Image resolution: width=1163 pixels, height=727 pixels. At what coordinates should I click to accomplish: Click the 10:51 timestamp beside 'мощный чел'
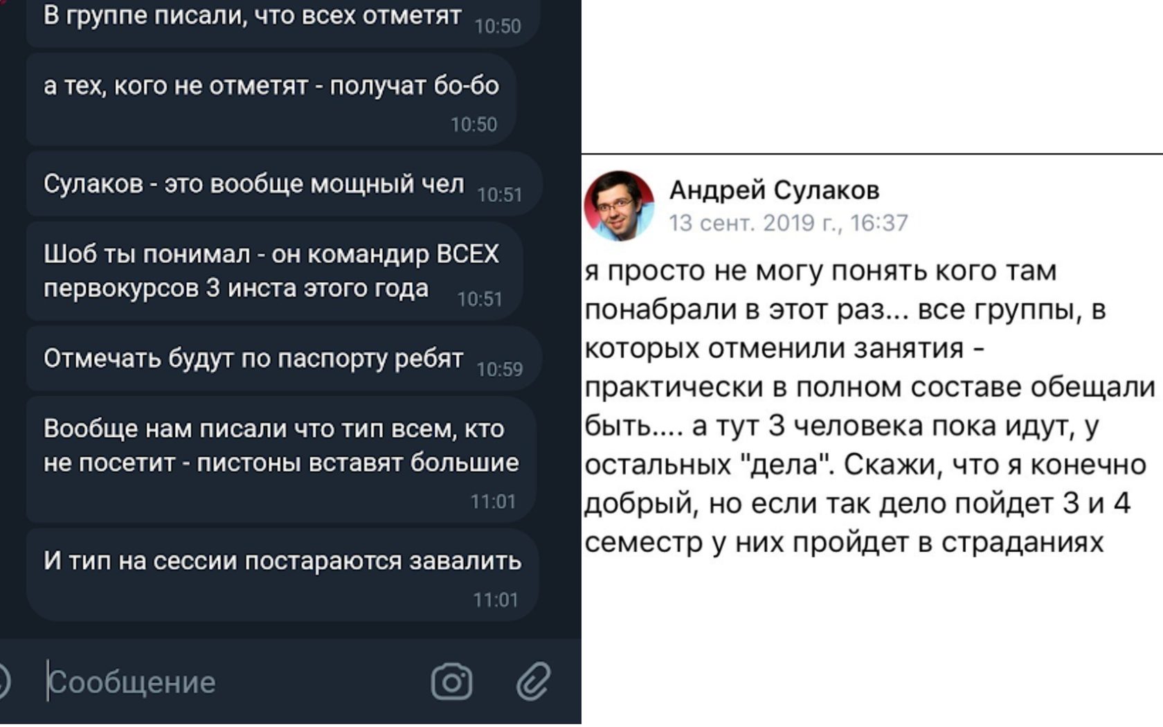pyautogui.click(x=499, y=195)
